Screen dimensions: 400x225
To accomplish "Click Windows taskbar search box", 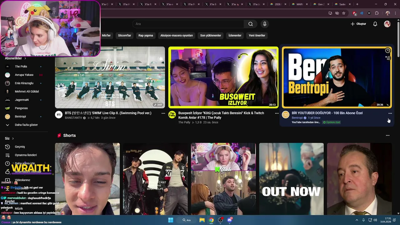I will pos(187,220).
